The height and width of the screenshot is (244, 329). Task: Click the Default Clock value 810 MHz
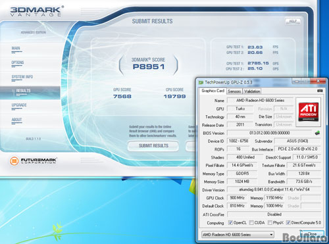point(237,206)
